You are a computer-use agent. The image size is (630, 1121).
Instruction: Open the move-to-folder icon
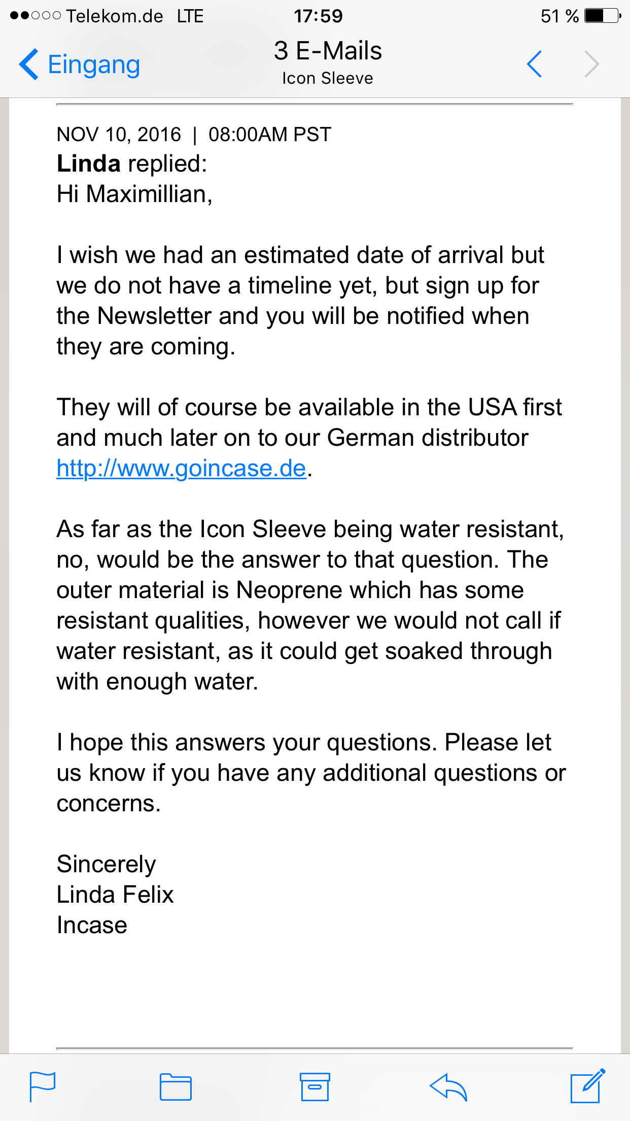pos(176,1086)
